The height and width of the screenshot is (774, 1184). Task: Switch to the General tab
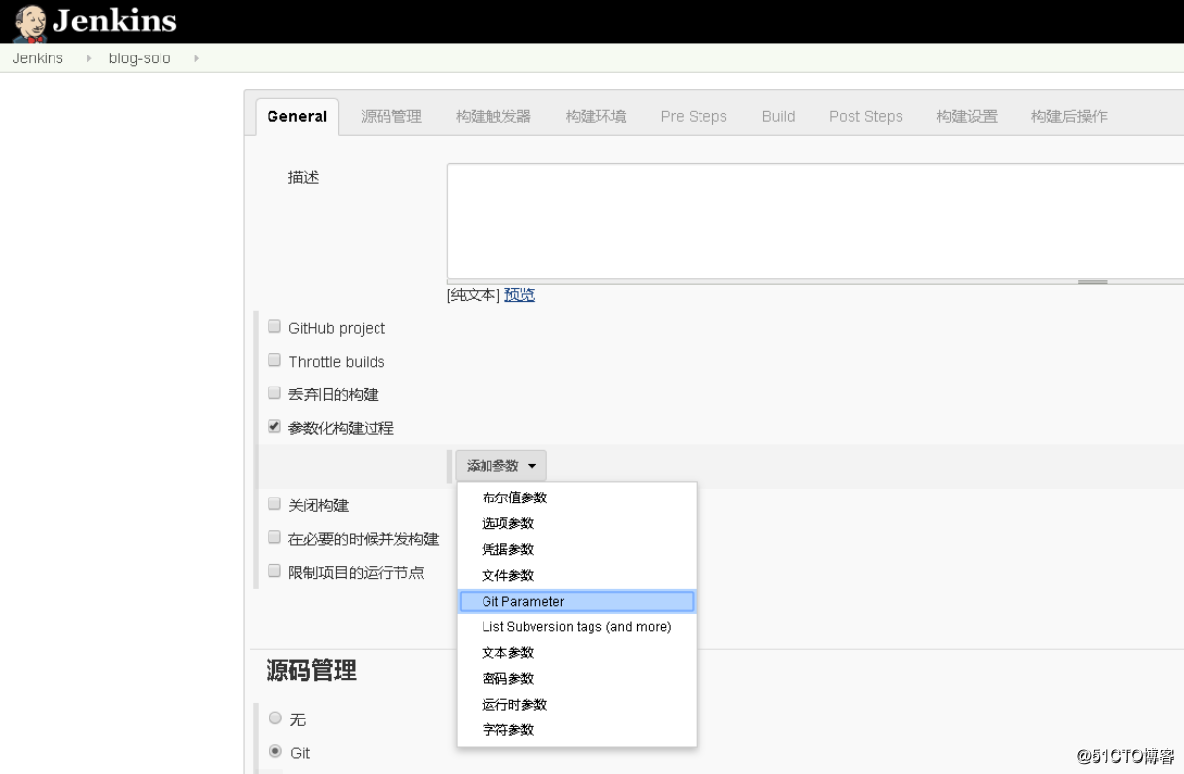(297, 116)
